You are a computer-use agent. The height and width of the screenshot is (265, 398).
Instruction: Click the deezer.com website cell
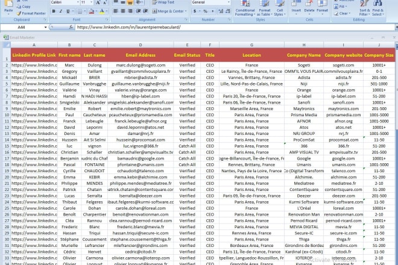tap(343, 196)
